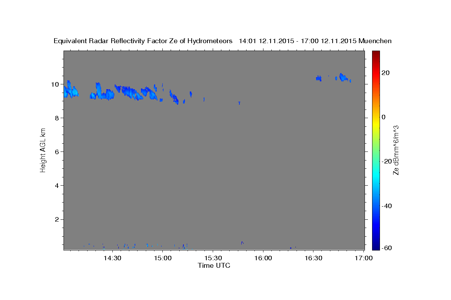Click the low-level echo near 15:47 below 1 km

pos(242,243)
